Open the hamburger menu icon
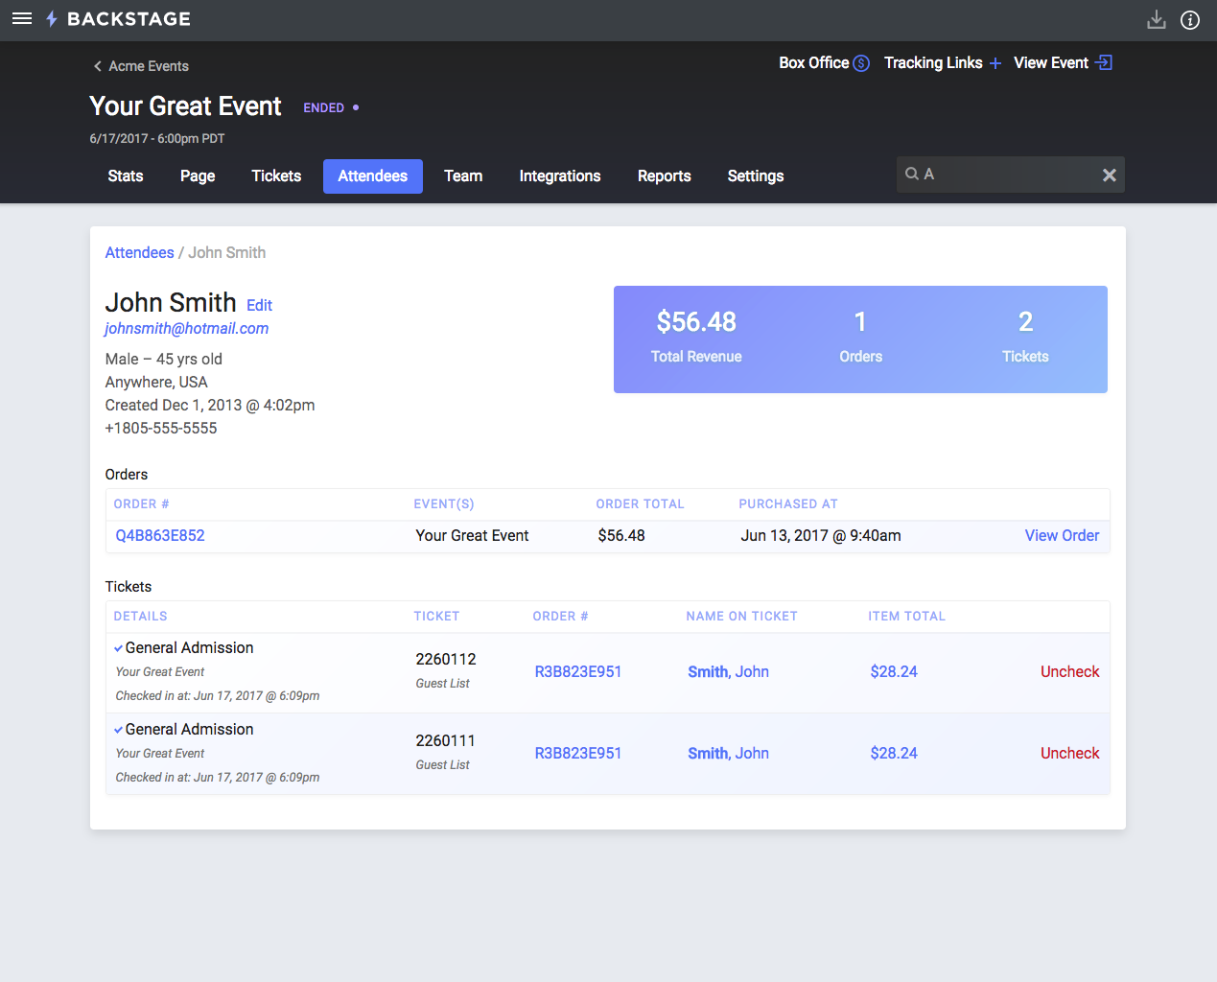 point(22,19)
